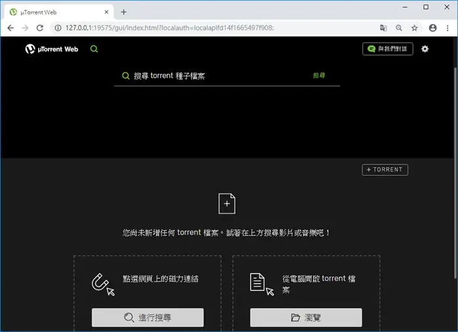Open the Chrome three-dot menu

pyautogui.click(x=448, y=28)
